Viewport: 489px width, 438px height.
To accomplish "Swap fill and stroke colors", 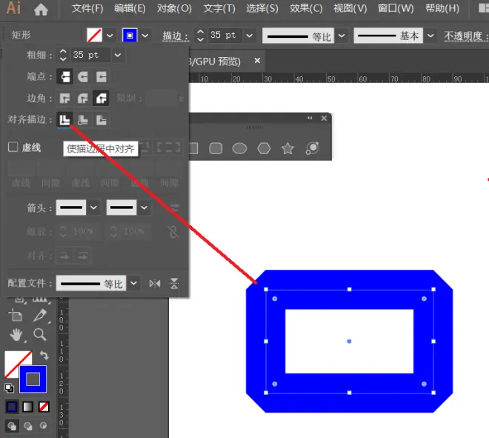I will [44, 355].
